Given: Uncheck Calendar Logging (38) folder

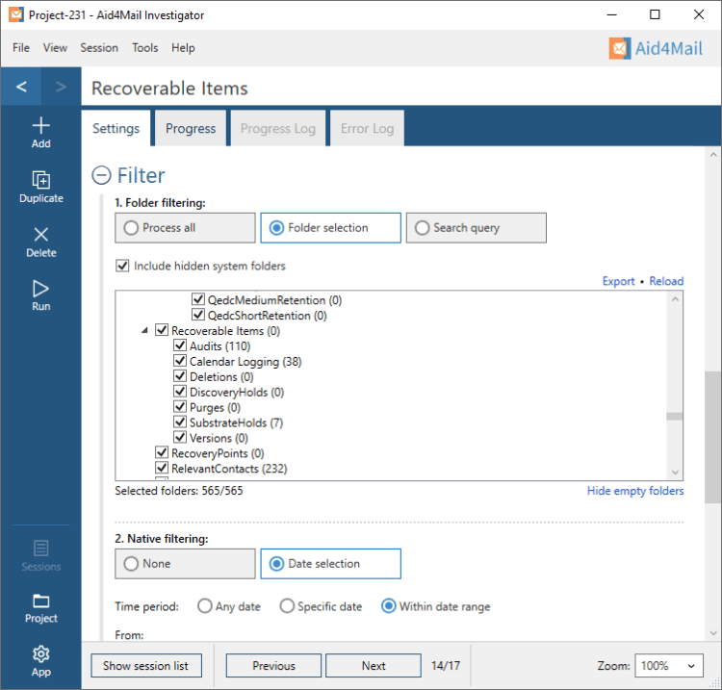Looking at the screenshot, I should 180,361.
